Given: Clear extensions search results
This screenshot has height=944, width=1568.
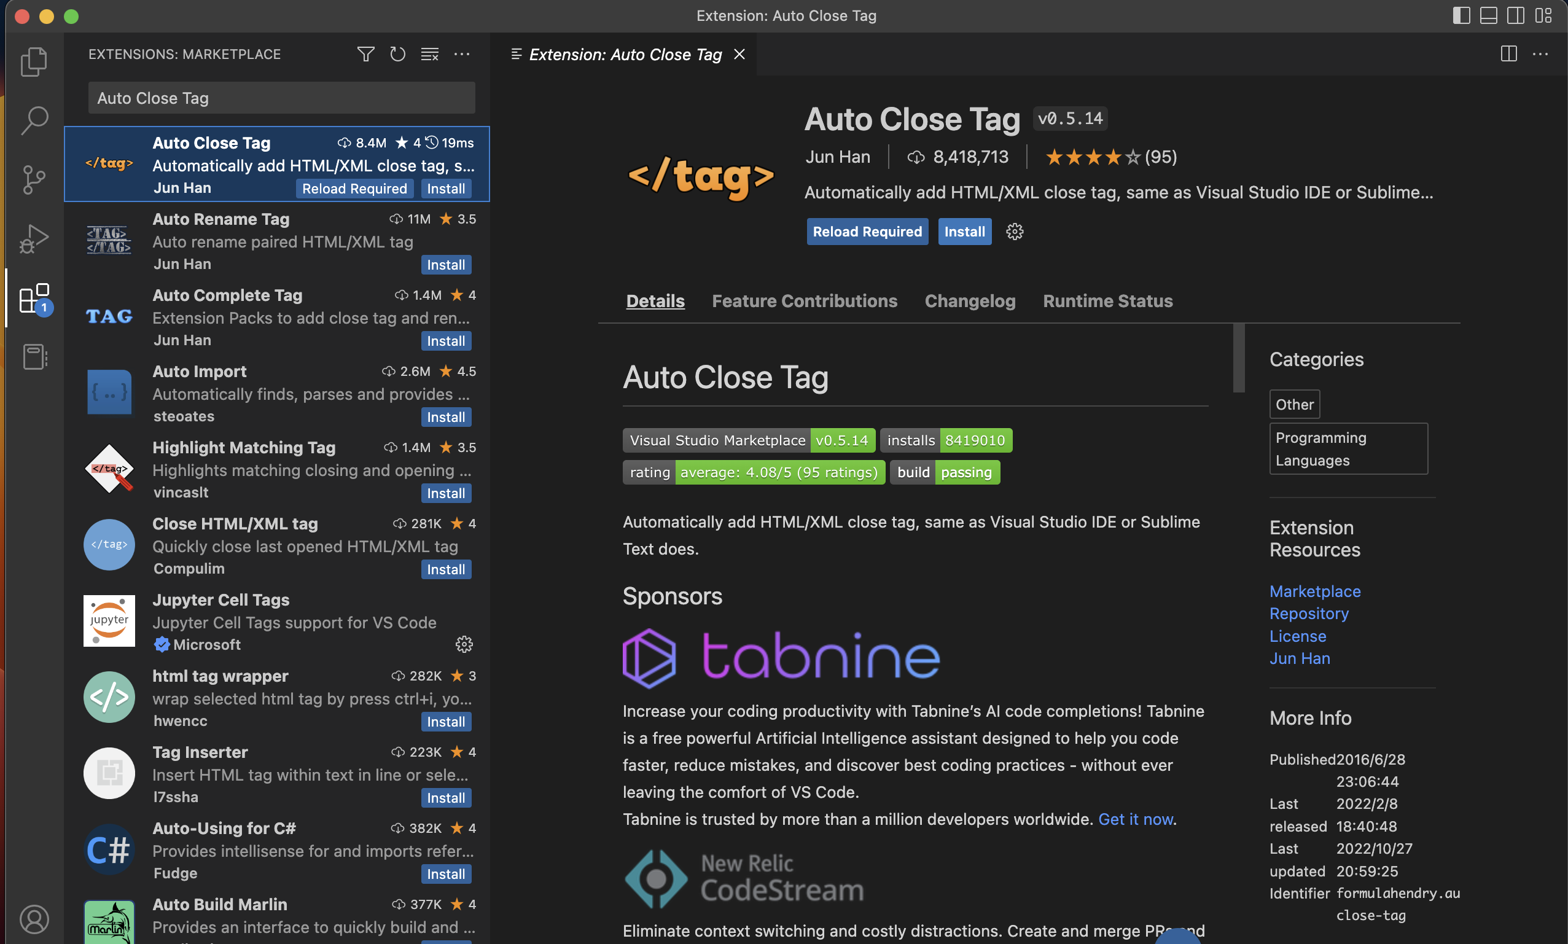Looking at the screenshot, I should (430, 54).
